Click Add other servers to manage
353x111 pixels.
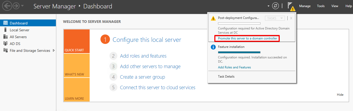pos(150,67)
